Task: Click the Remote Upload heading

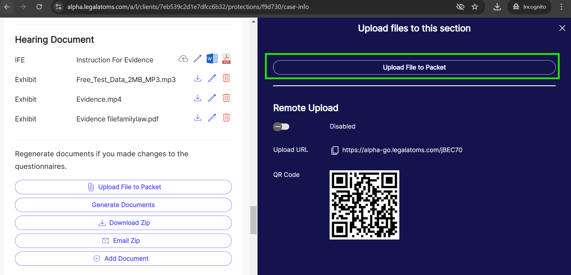Action: pyautogui.click(x=306, y=108)
